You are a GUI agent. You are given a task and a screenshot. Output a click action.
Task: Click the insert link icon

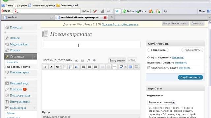(103, 67)
